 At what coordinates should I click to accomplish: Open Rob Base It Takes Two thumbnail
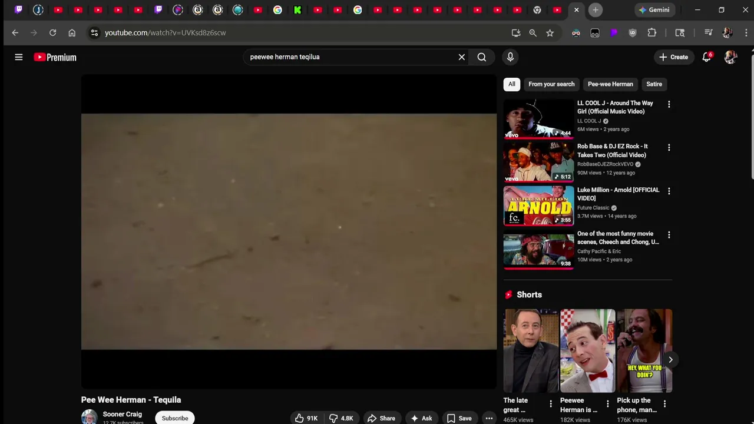click(x=538, y=163)
